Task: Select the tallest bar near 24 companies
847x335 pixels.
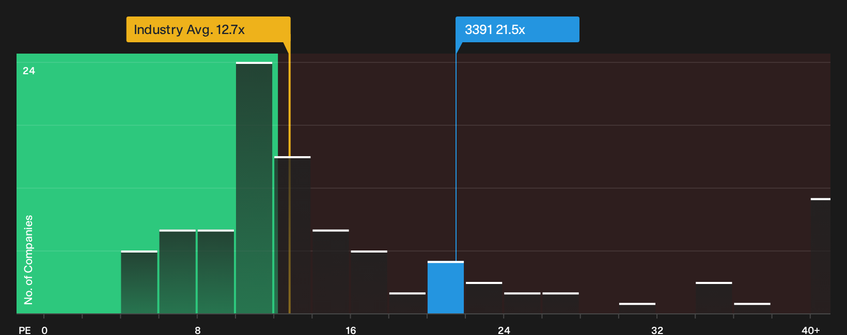Action: point(254,188)
